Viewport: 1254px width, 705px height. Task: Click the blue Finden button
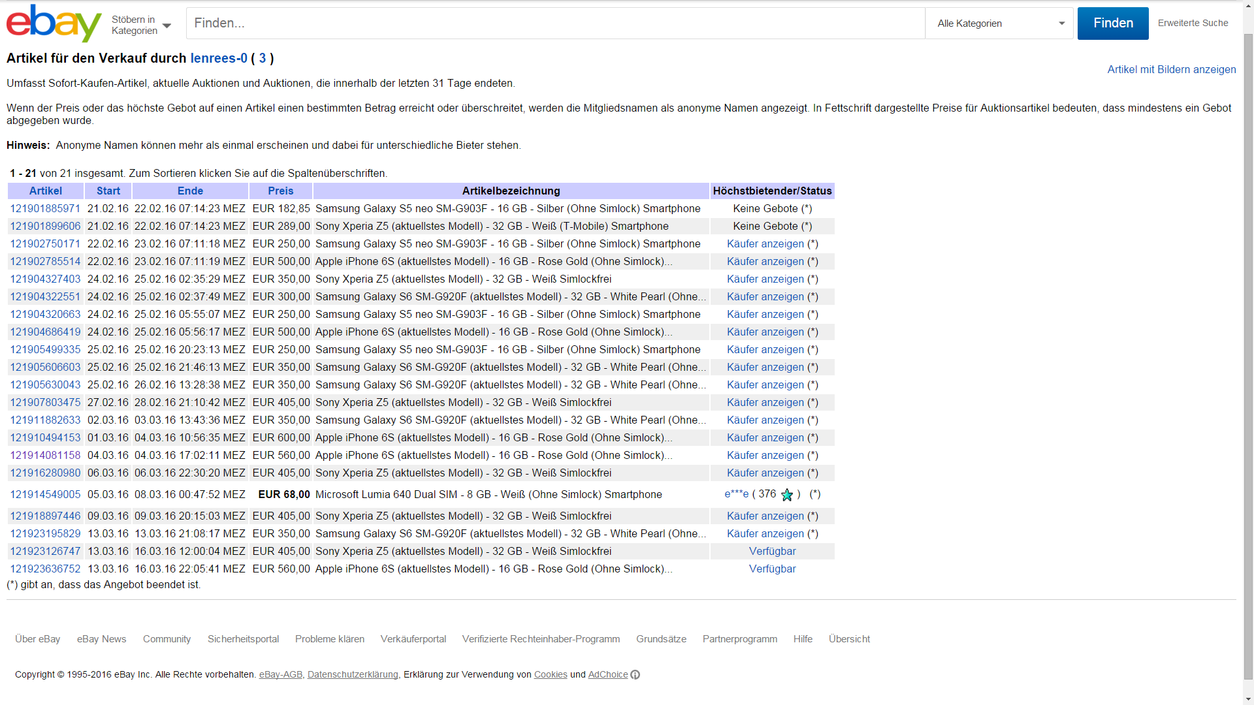coord(1113,23)
